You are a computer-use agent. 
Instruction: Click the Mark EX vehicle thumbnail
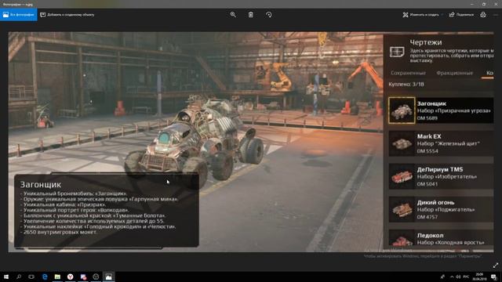tap(402, 143)
